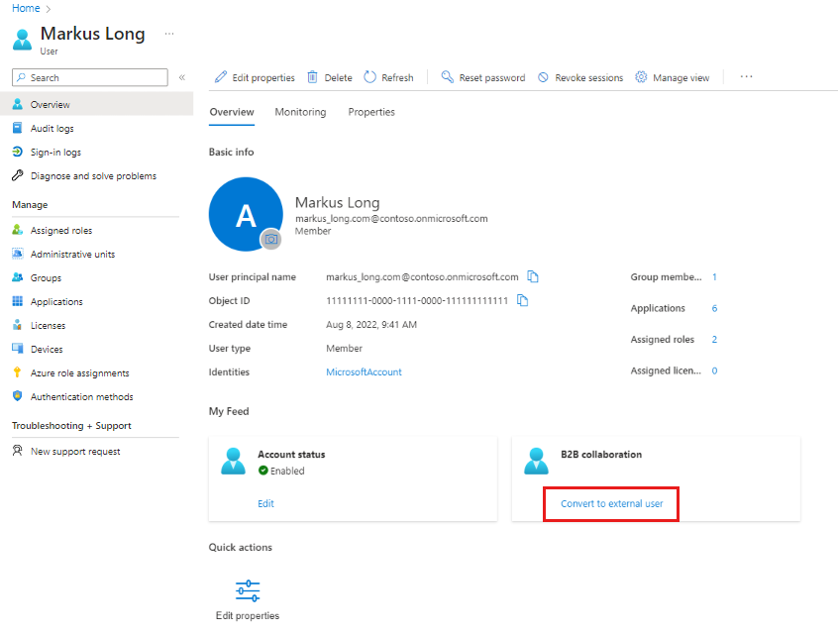Open Manage view options

(673, 76)
